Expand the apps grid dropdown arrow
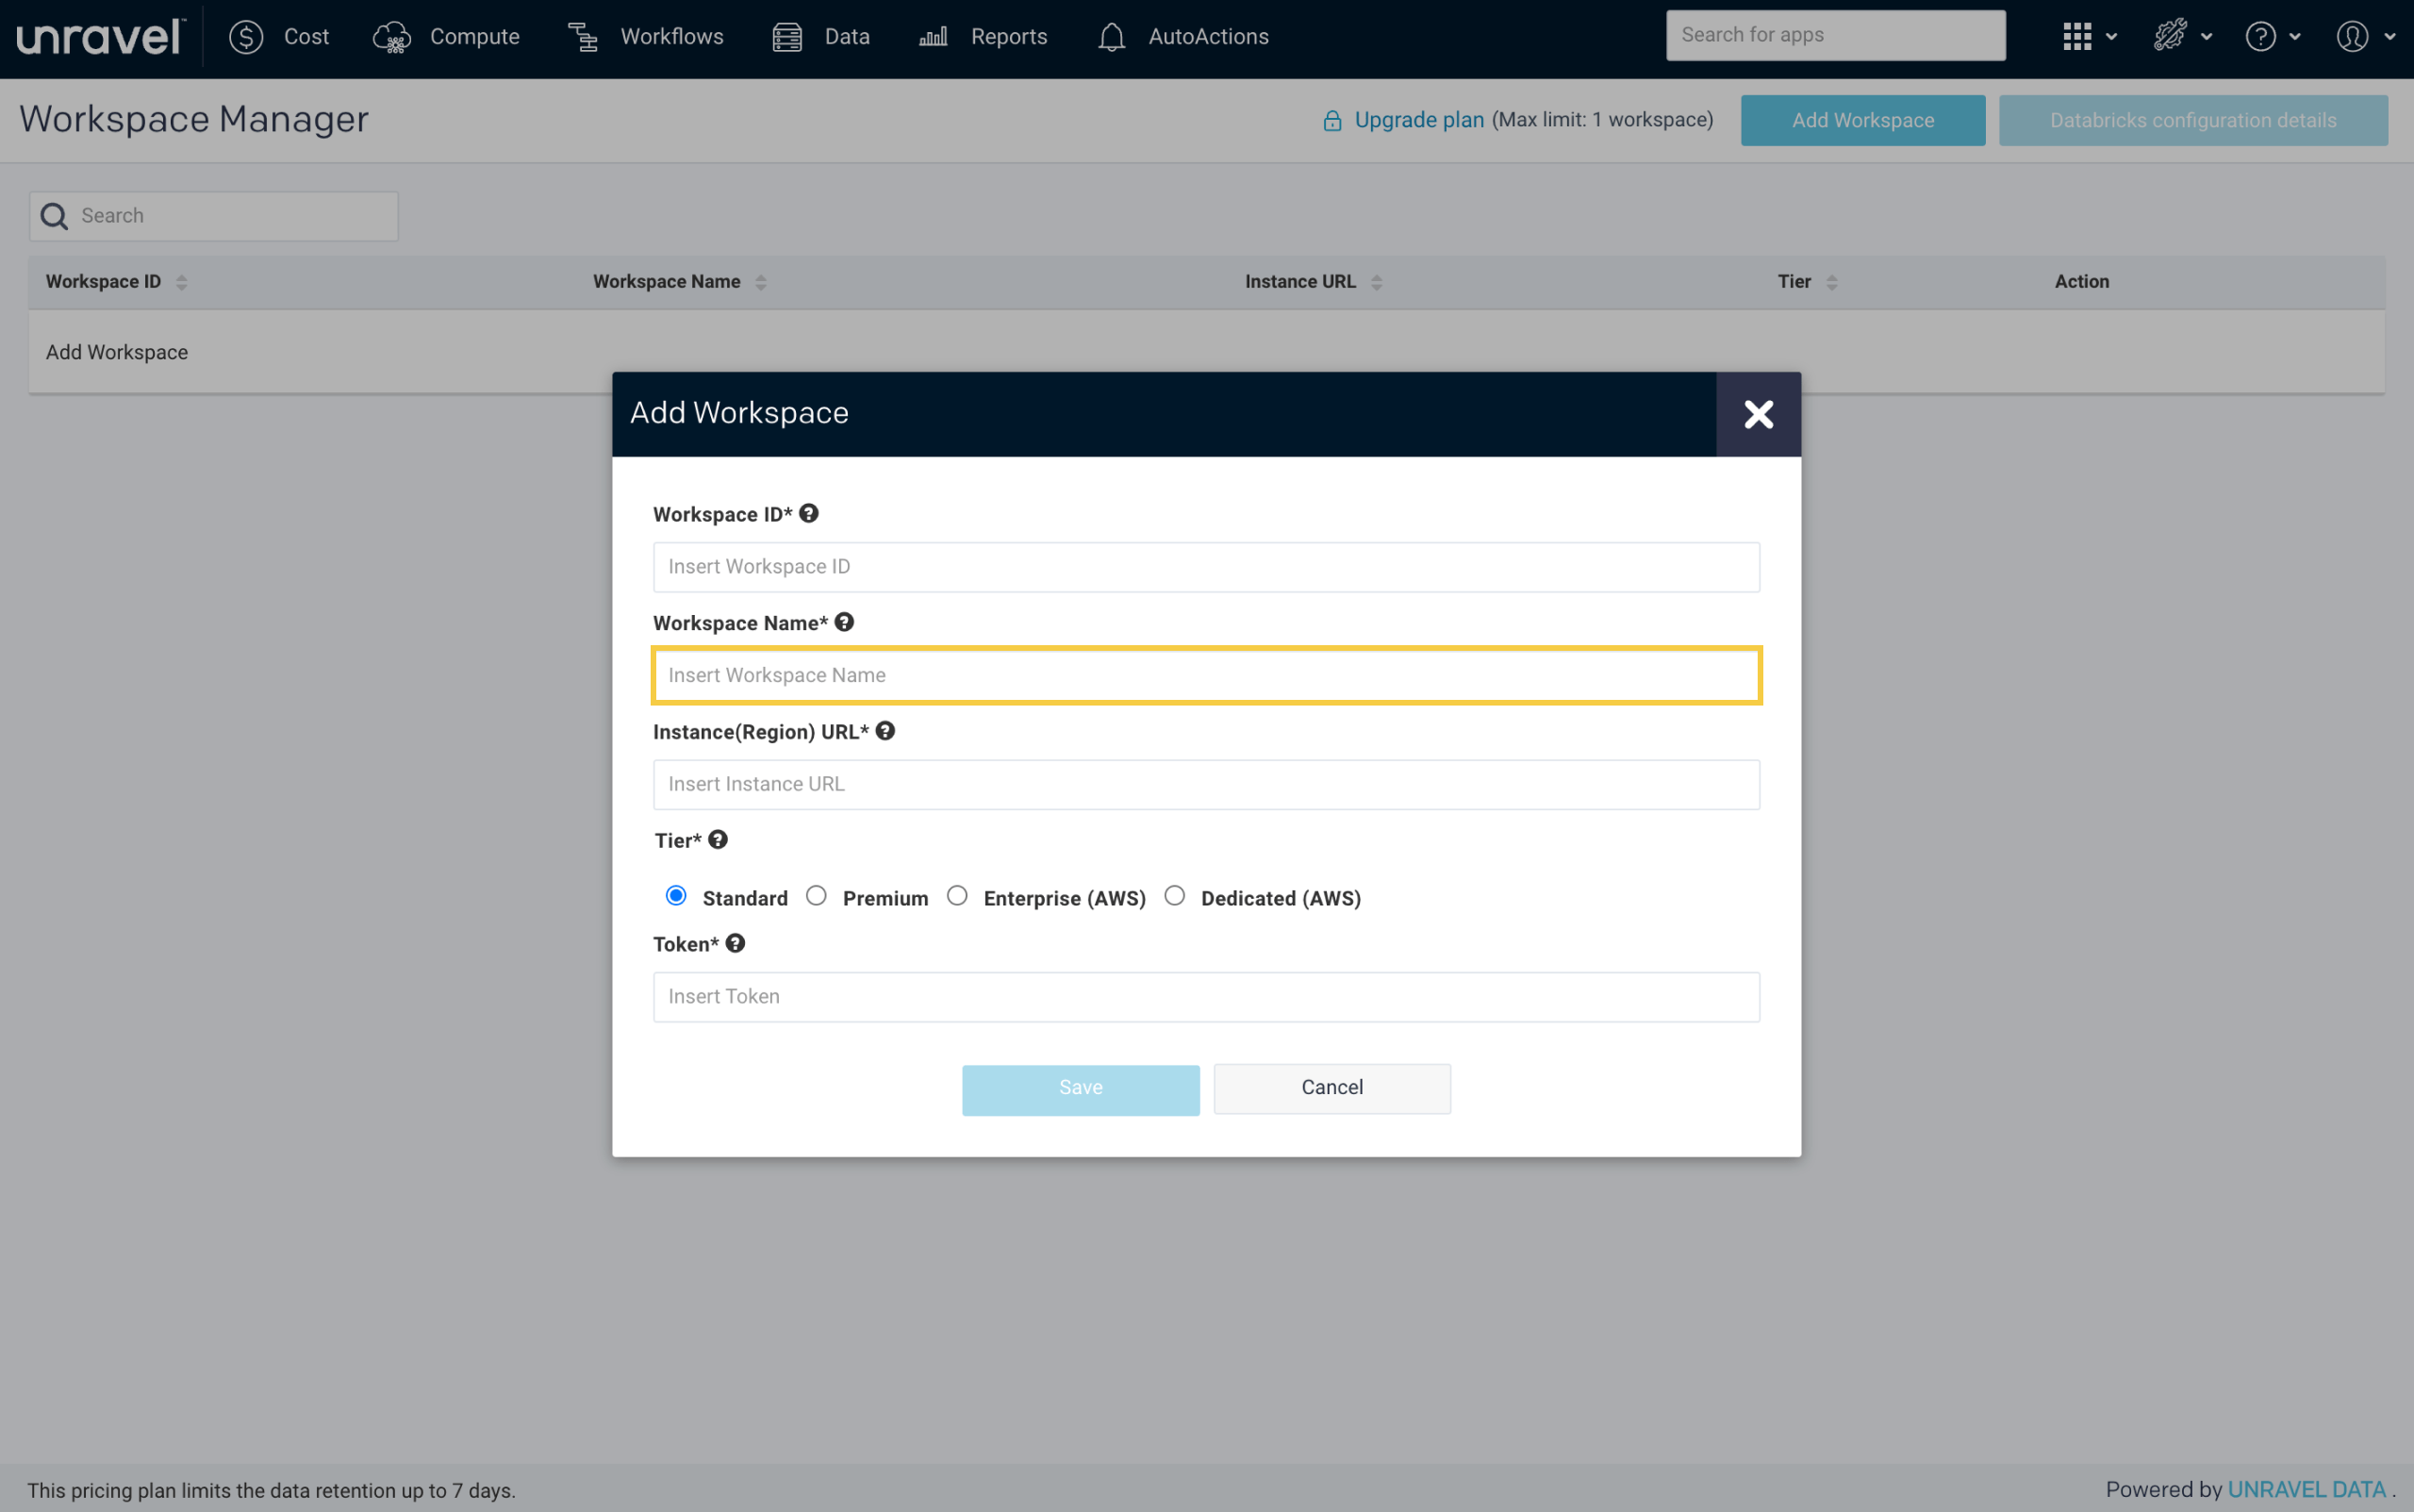Viewport: 2414px width, 1512px height. [x=2111, y=37]
